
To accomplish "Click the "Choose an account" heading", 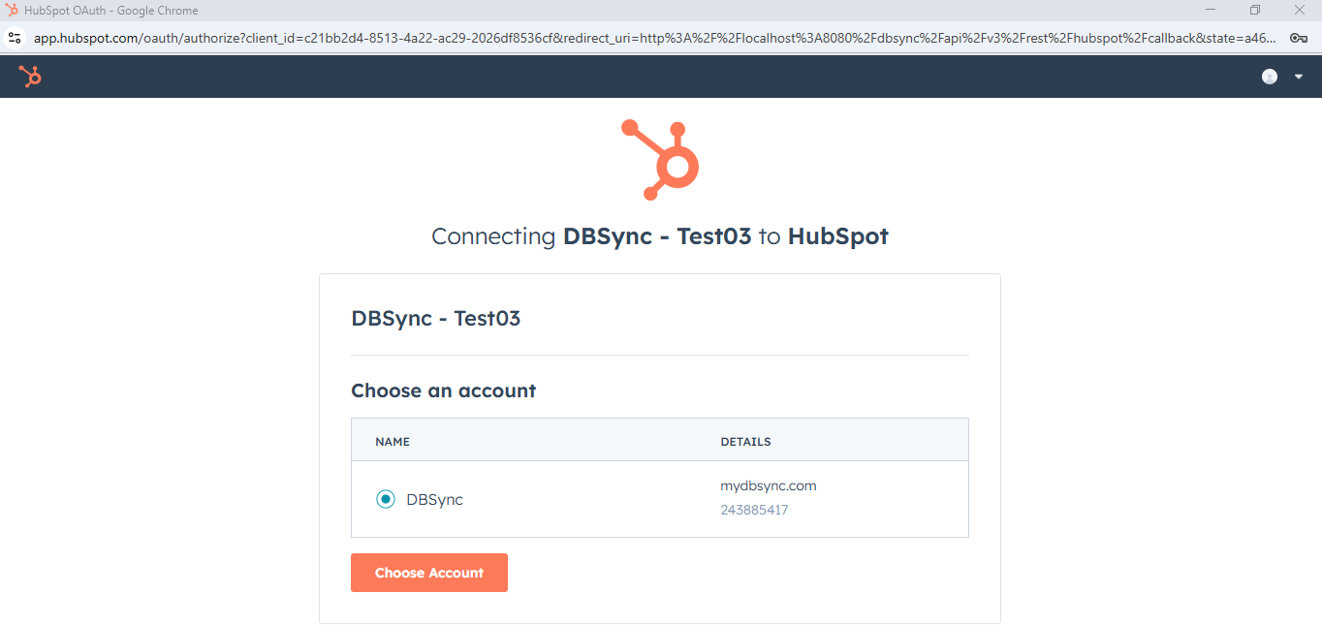I will tap(443, 391).
